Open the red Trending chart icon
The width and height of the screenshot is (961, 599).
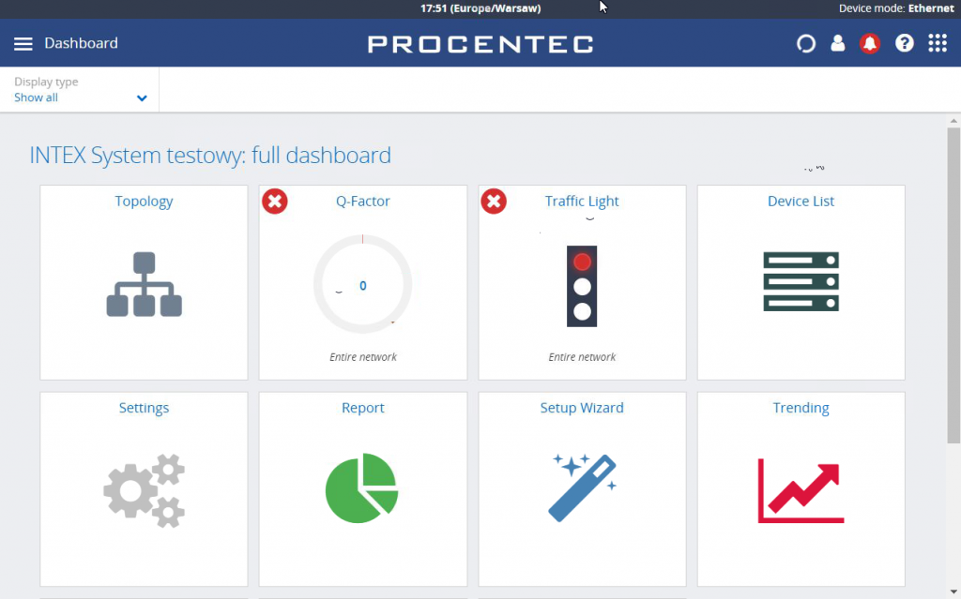(x=801, y=490)
